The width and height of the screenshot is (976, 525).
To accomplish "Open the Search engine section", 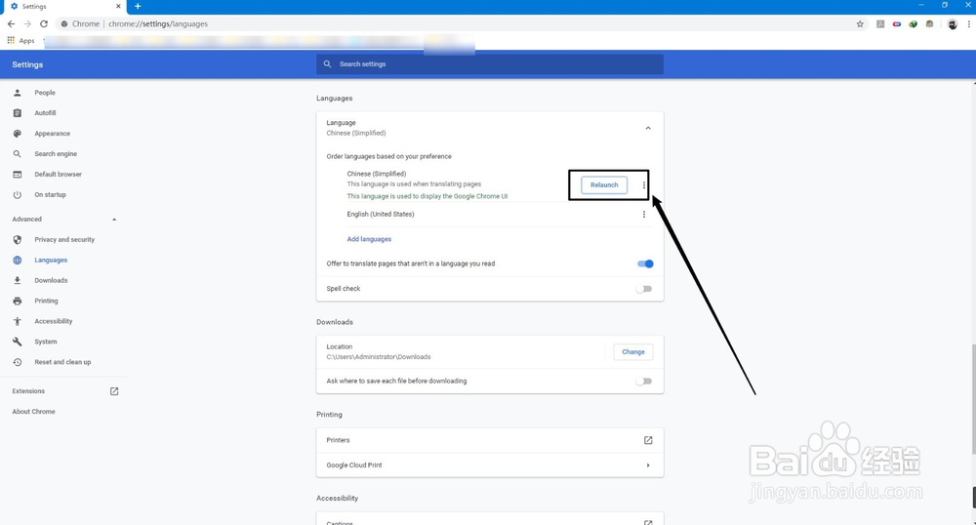I will (56, 153).
